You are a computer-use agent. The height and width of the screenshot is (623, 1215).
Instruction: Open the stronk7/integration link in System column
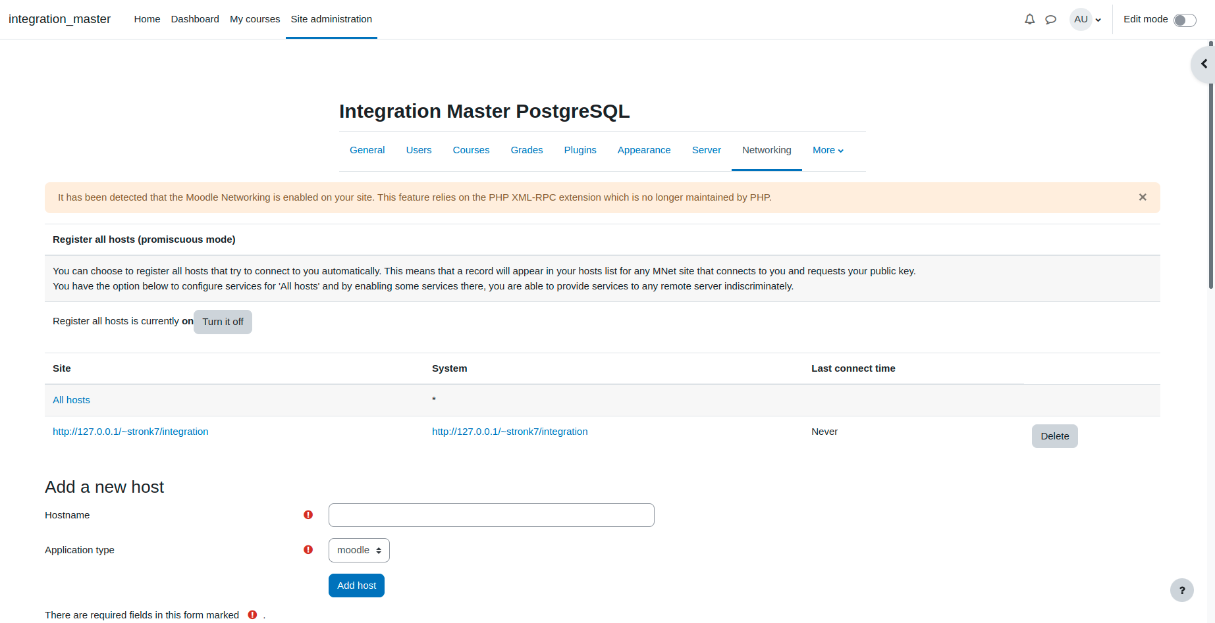pos(510,432)
